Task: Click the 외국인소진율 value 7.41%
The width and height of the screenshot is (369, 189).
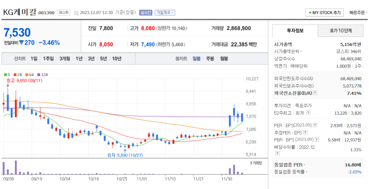Action: pyautogui.click(x=354, y=93)
